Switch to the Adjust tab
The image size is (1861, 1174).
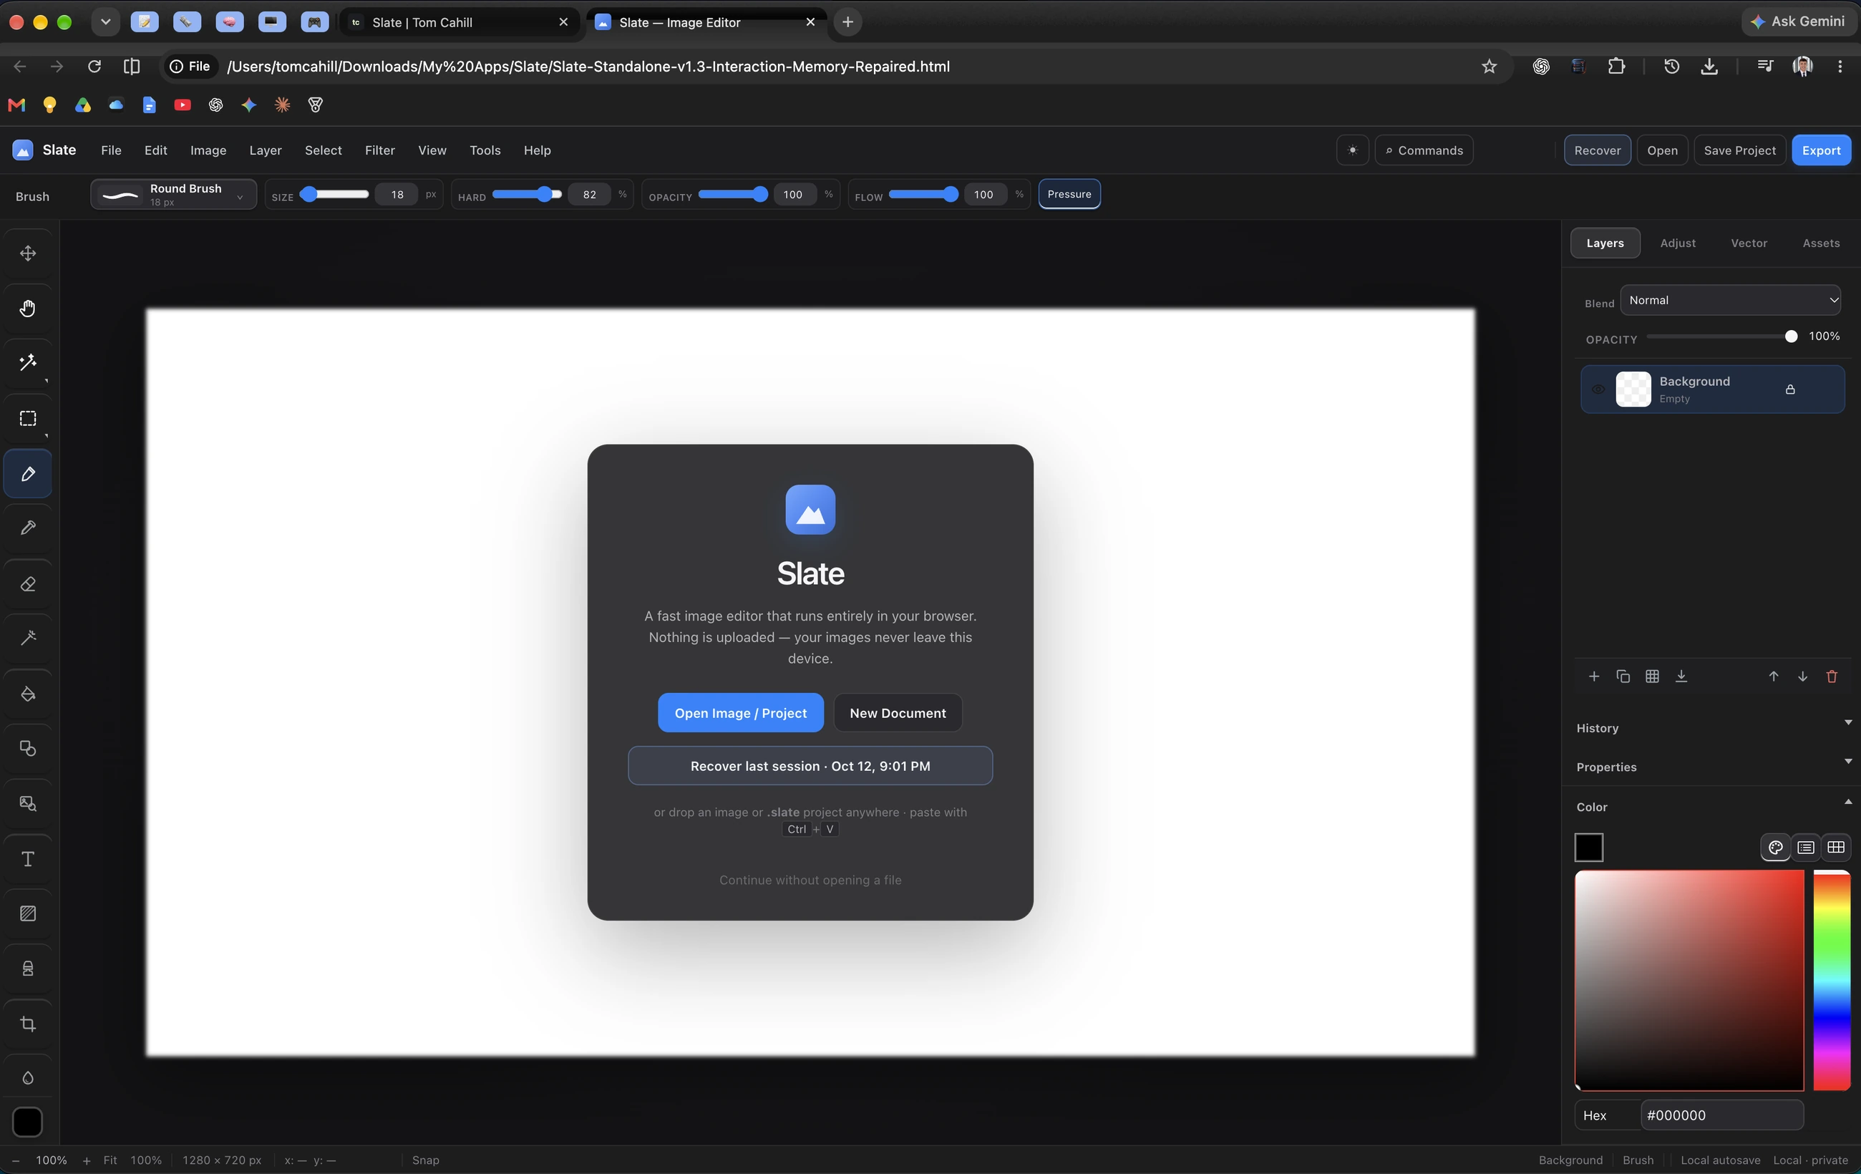(x=1678, y=243)
